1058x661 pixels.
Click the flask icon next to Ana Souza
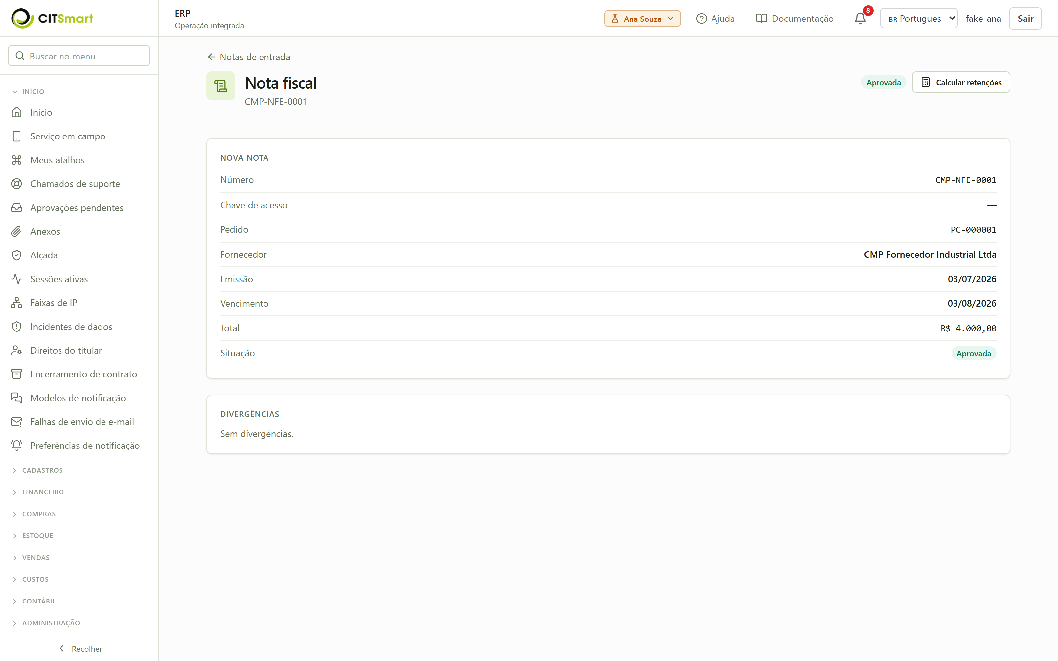615,19
